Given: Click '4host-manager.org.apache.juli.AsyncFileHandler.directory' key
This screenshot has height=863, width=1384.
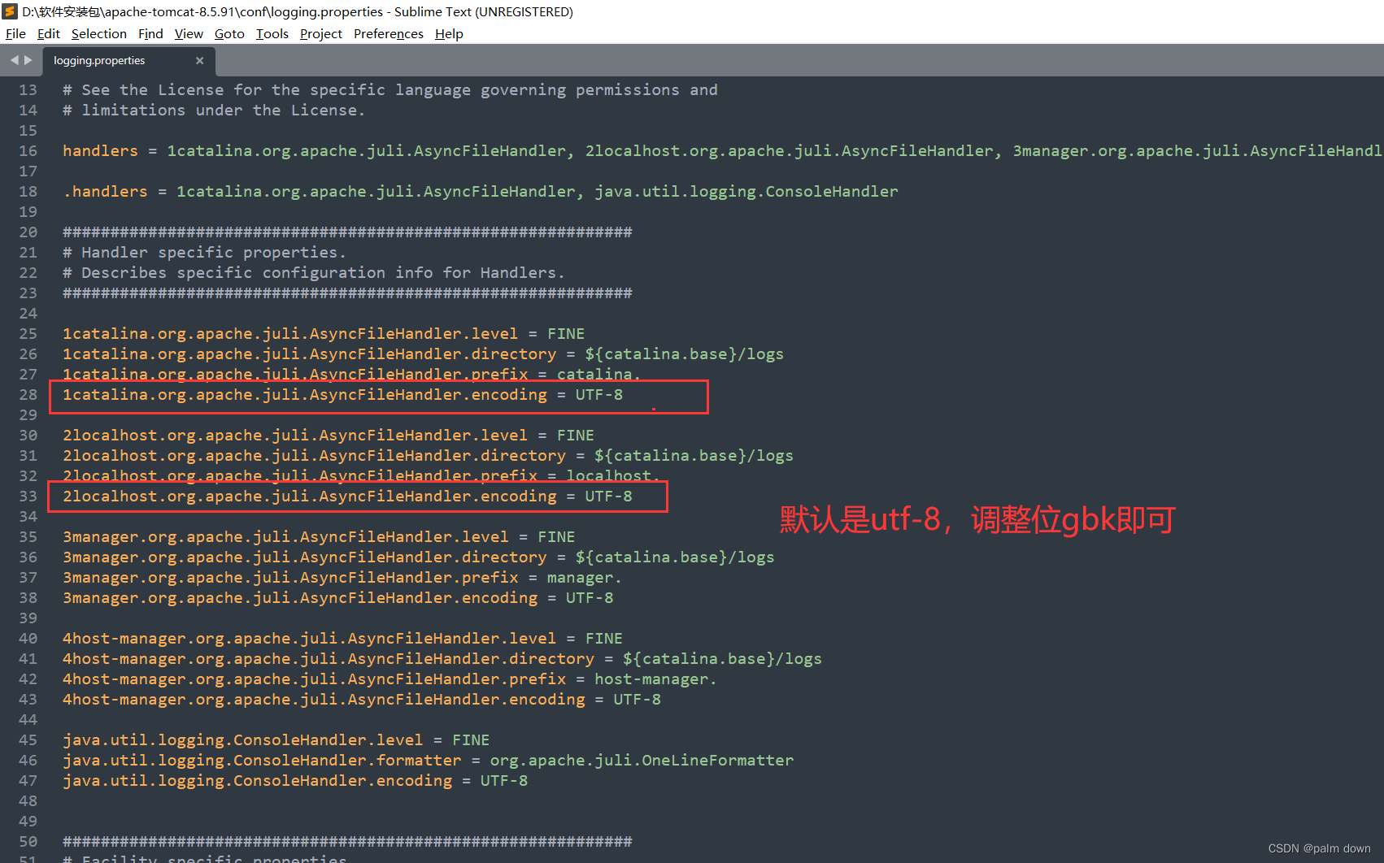Looking at the screenshot, I should [x=329, y=658].
